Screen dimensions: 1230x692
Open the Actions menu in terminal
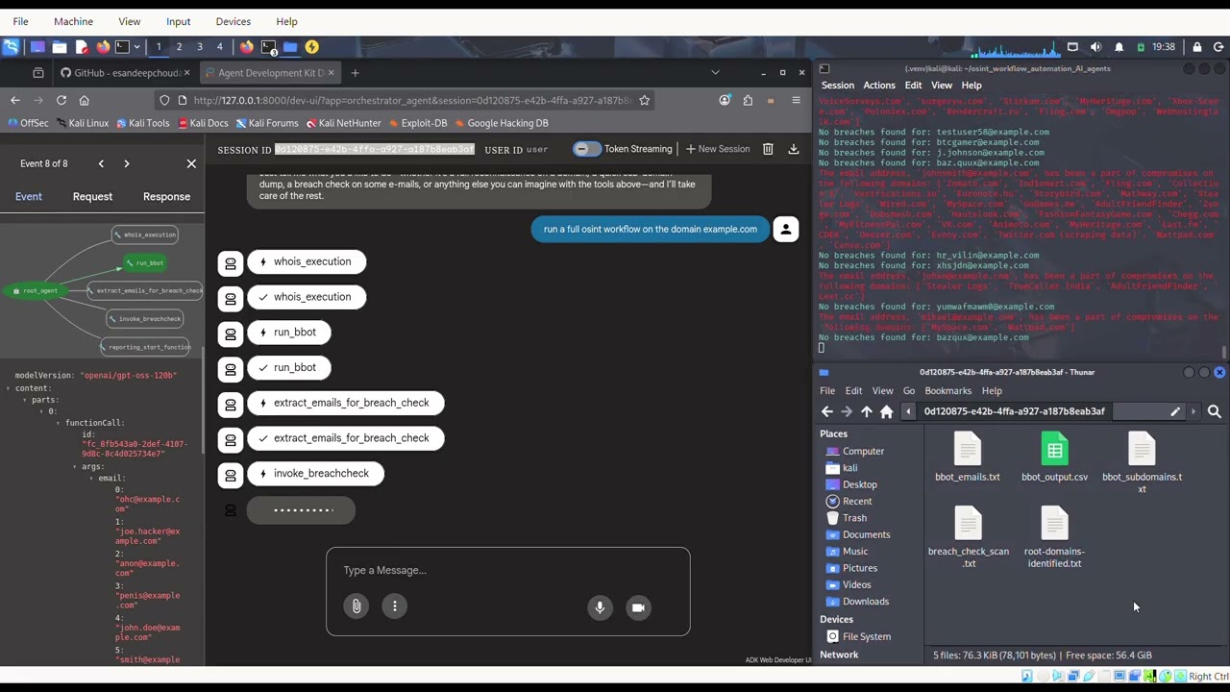pyautogui.click(x=878, y=86)
